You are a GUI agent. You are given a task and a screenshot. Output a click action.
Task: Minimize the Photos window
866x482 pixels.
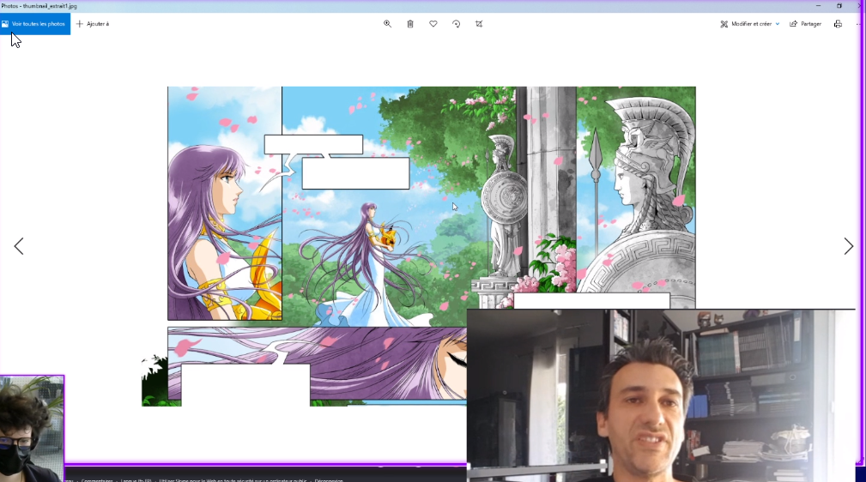click(819, 5)
